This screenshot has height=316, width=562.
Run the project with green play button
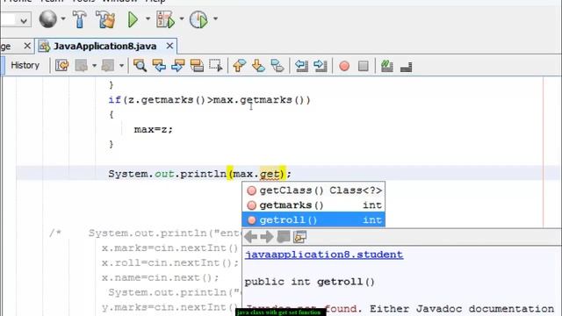(133, 19)
